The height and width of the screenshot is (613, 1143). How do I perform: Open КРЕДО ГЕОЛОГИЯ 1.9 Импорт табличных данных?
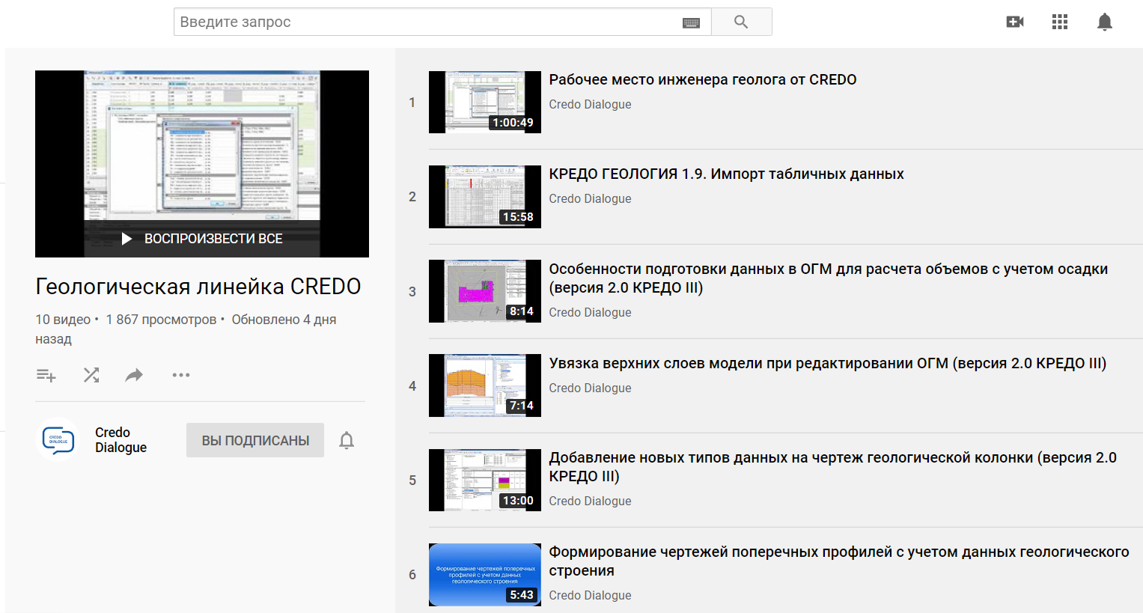(726, 174)
